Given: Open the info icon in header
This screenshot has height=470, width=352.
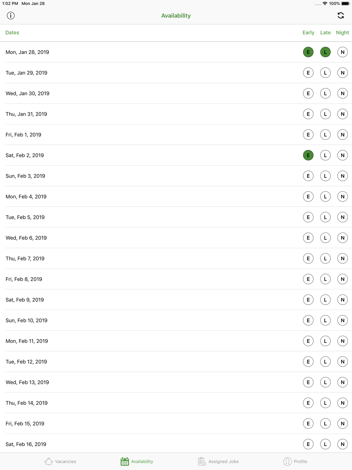Looking at the screenshot, I should (x=11, y=16).
